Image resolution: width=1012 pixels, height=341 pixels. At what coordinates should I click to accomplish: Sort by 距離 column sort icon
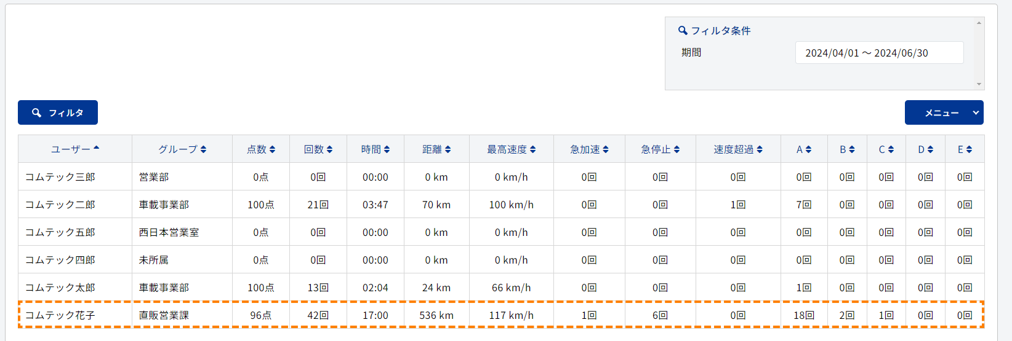point(448,149)
